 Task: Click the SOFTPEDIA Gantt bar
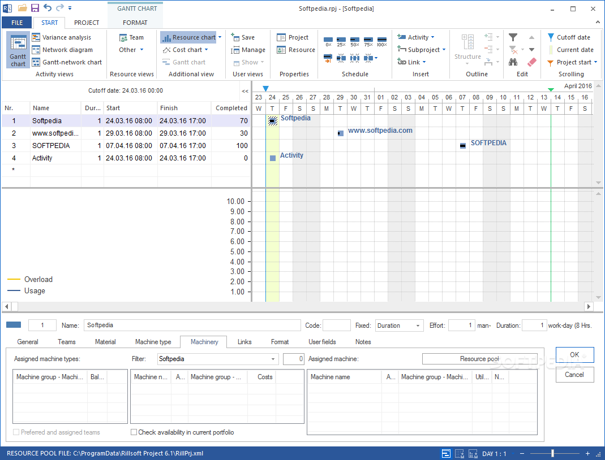click(x=462, y=146)
